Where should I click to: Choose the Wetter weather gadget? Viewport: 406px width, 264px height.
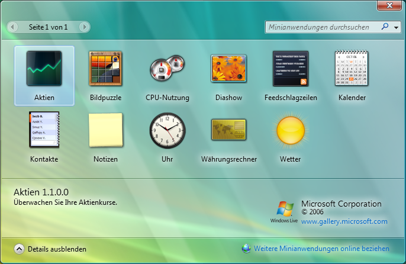click(290, 130)
